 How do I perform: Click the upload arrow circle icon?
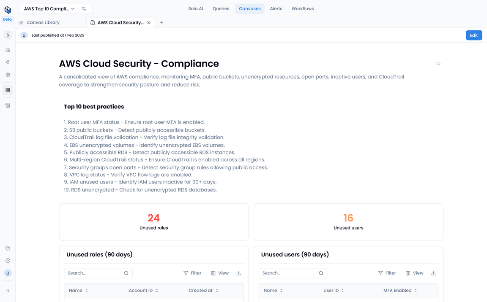click(x=8, y=261)
